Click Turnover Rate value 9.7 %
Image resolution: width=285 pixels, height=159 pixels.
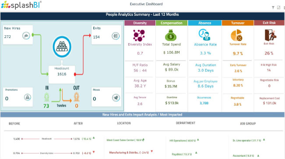click(238, 53)
